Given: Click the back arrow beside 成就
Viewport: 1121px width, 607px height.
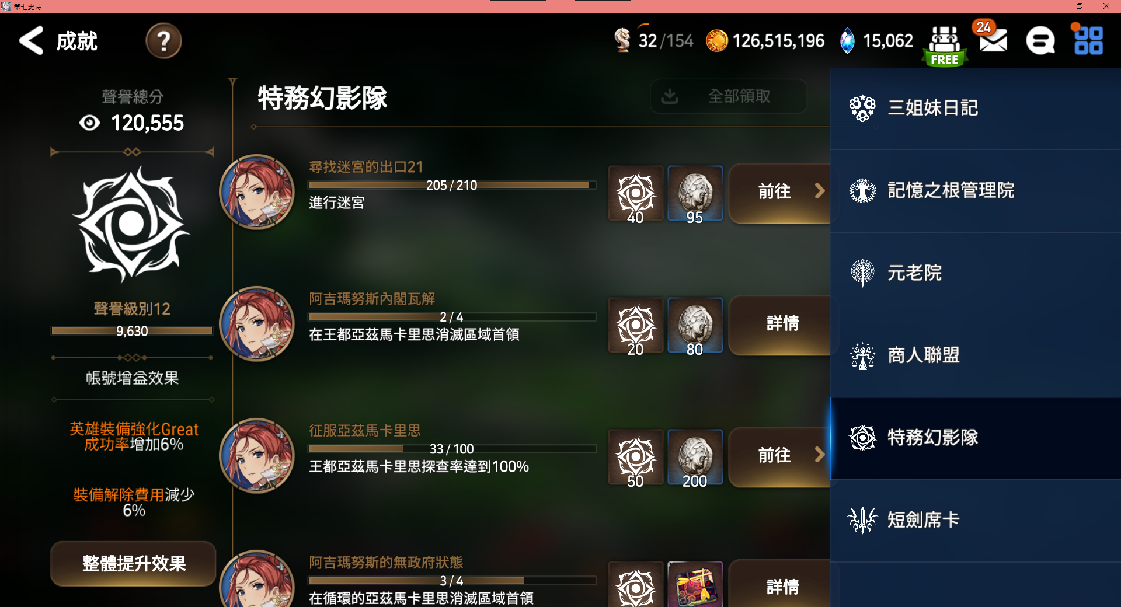Looking at the screenshot, I should point(32,41).
